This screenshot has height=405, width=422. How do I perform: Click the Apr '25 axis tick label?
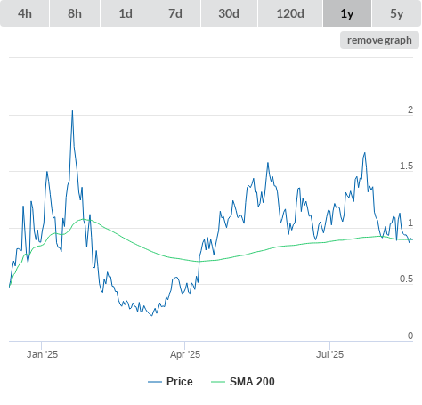[185, 354]
